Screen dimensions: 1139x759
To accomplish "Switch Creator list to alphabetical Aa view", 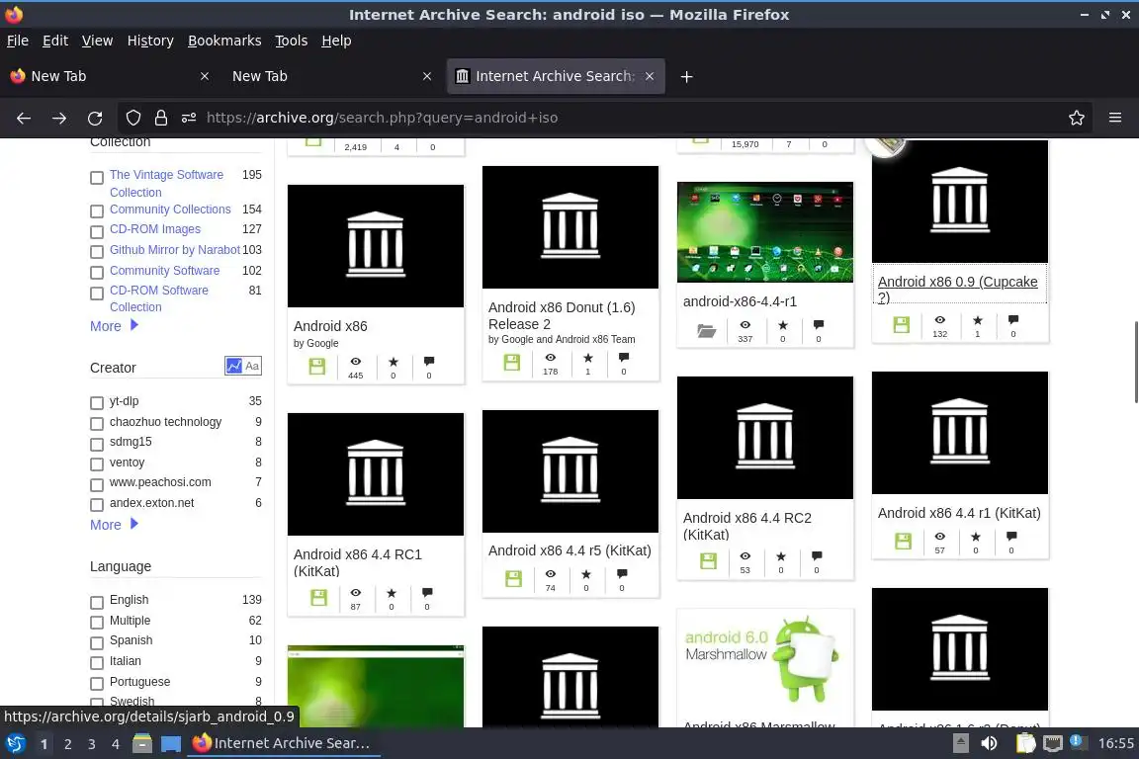I will pyautogui.click(x=252, y=366).
